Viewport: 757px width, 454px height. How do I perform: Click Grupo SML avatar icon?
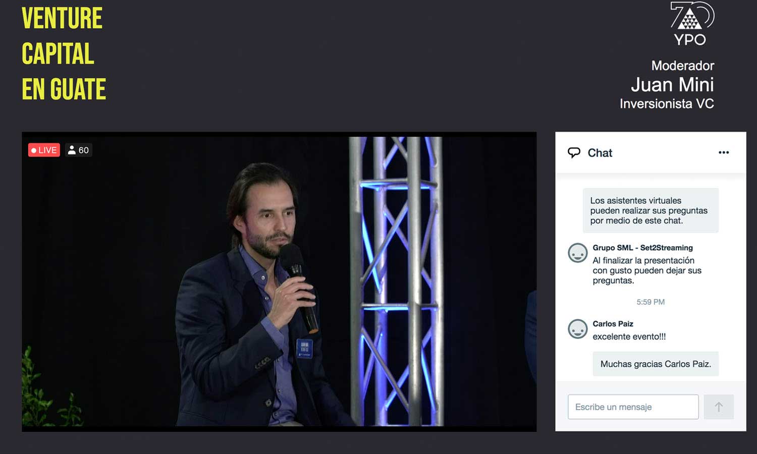(x=578, y=253)
